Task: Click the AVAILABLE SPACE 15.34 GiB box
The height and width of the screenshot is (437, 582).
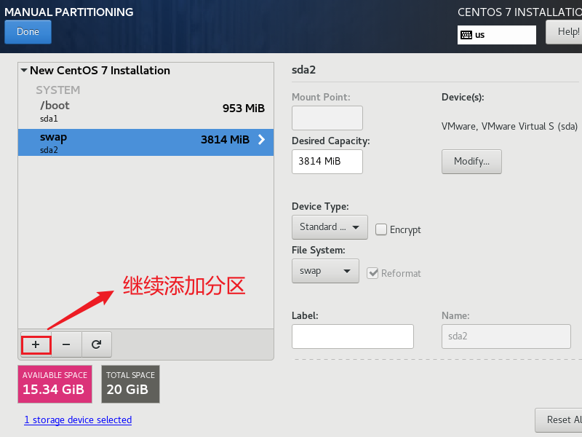Action: 55,384
